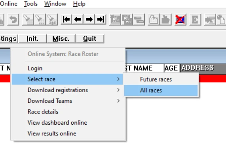Go to next record arrow
Screen dimensions: 226x148
click(x=89, y=19)
